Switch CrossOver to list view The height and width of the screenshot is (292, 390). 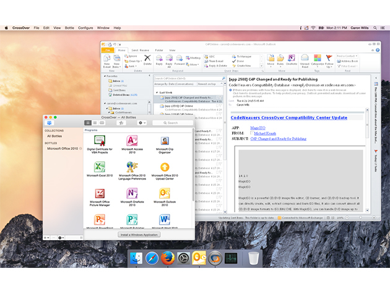95,123
